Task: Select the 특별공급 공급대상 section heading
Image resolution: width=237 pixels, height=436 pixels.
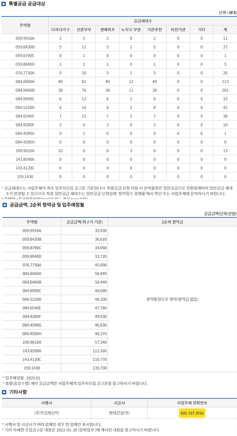Action: click(x=27, y=4)
